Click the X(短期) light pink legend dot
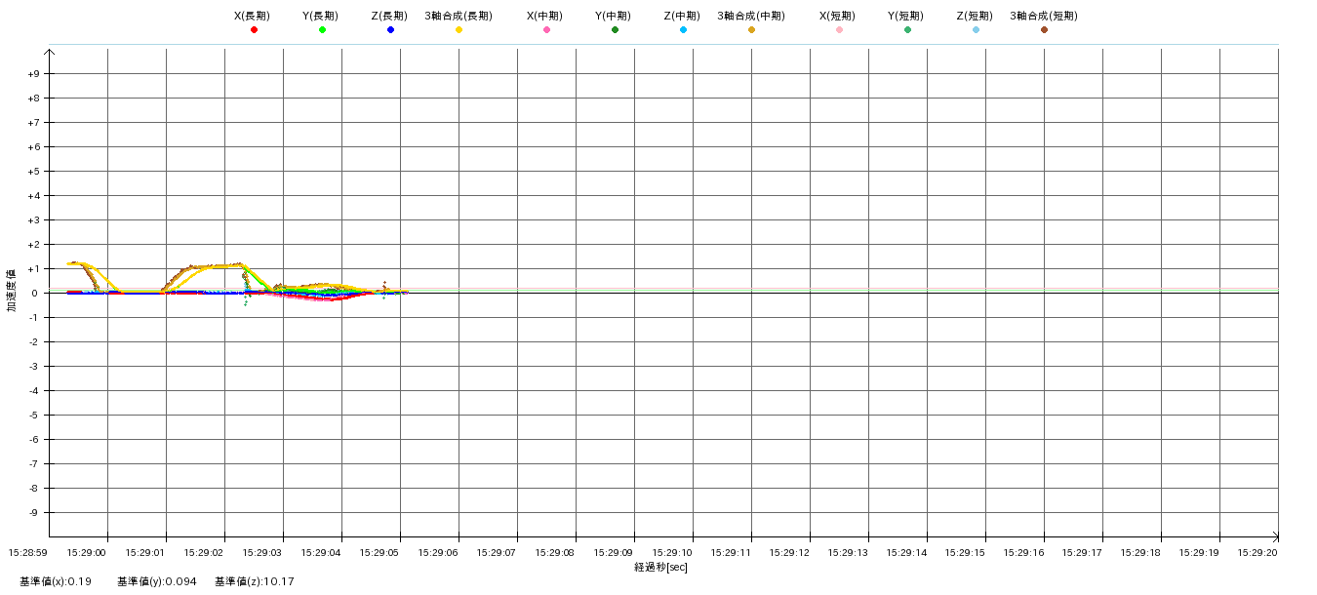 (x=839, y=30)
